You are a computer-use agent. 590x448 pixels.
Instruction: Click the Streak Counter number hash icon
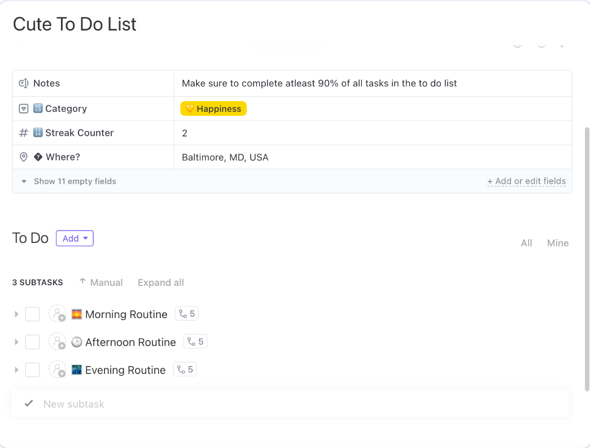pos(23,133)
